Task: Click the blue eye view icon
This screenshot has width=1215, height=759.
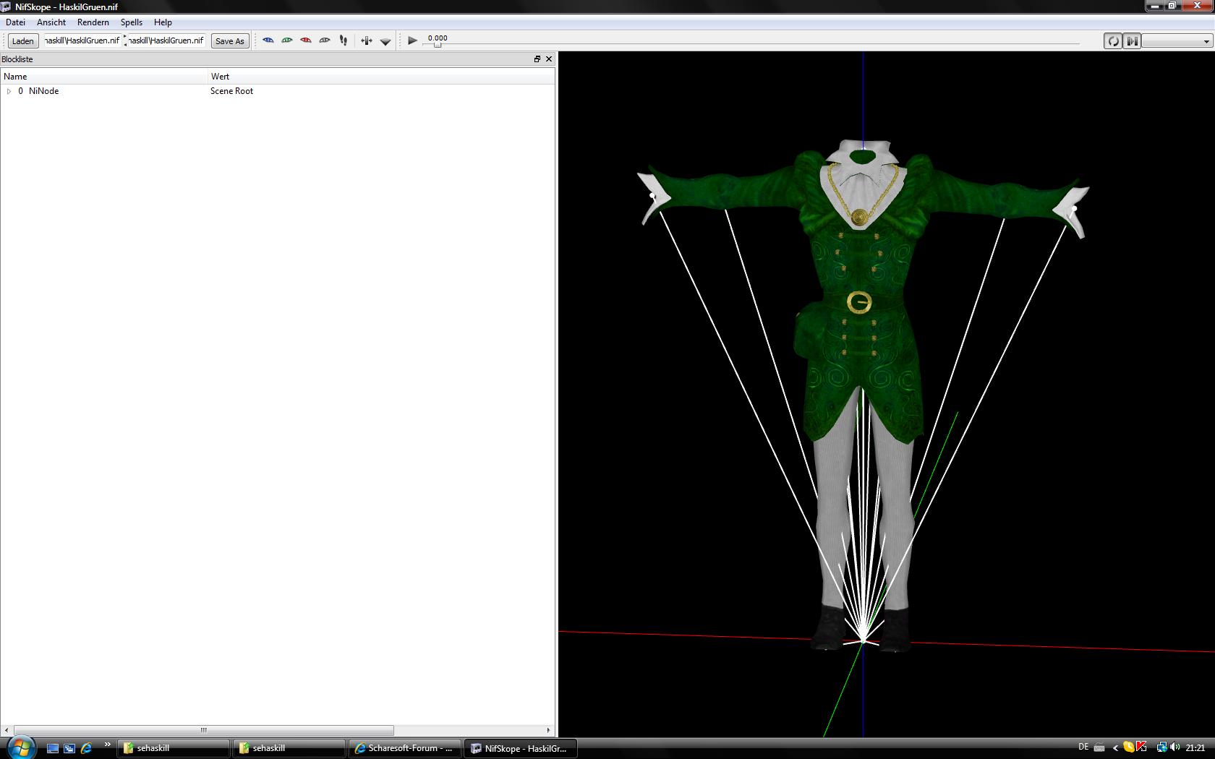Action: (268, 40)
